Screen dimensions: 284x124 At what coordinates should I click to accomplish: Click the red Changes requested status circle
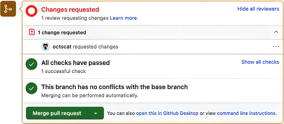(32, 11)
